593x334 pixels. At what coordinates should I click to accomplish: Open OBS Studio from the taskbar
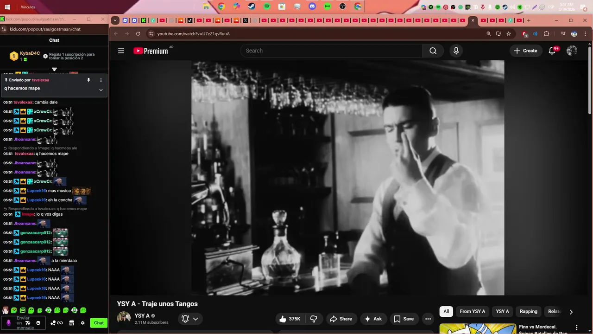[342, 6]
